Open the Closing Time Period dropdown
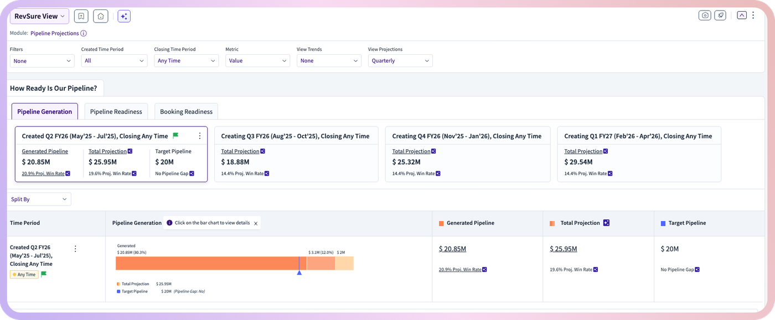The width and height of the screenshot is (775, 320). click(187, 61)
